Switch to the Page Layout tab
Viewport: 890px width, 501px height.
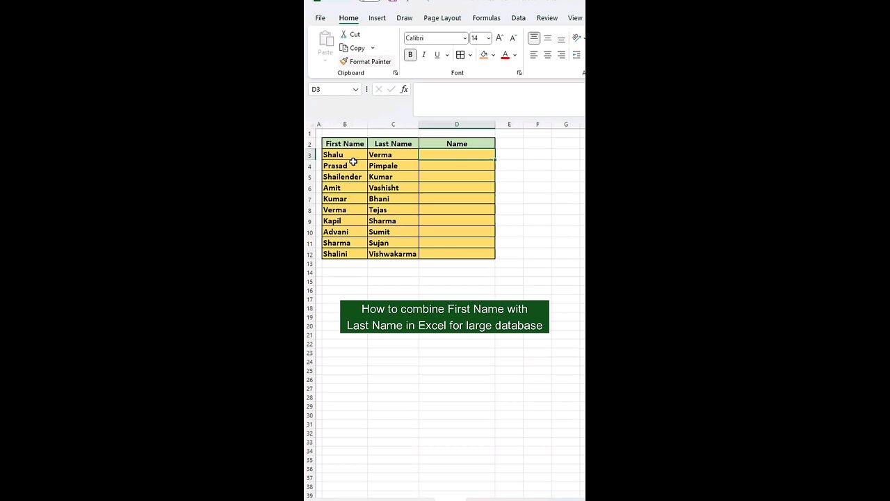coord(442,18)
